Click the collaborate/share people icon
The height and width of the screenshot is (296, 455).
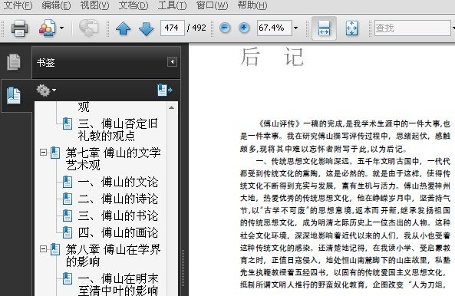pos(48,28)
